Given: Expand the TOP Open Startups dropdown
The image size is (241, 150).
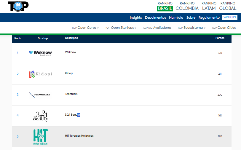Looking at the screenshot, I should [121, 28].
